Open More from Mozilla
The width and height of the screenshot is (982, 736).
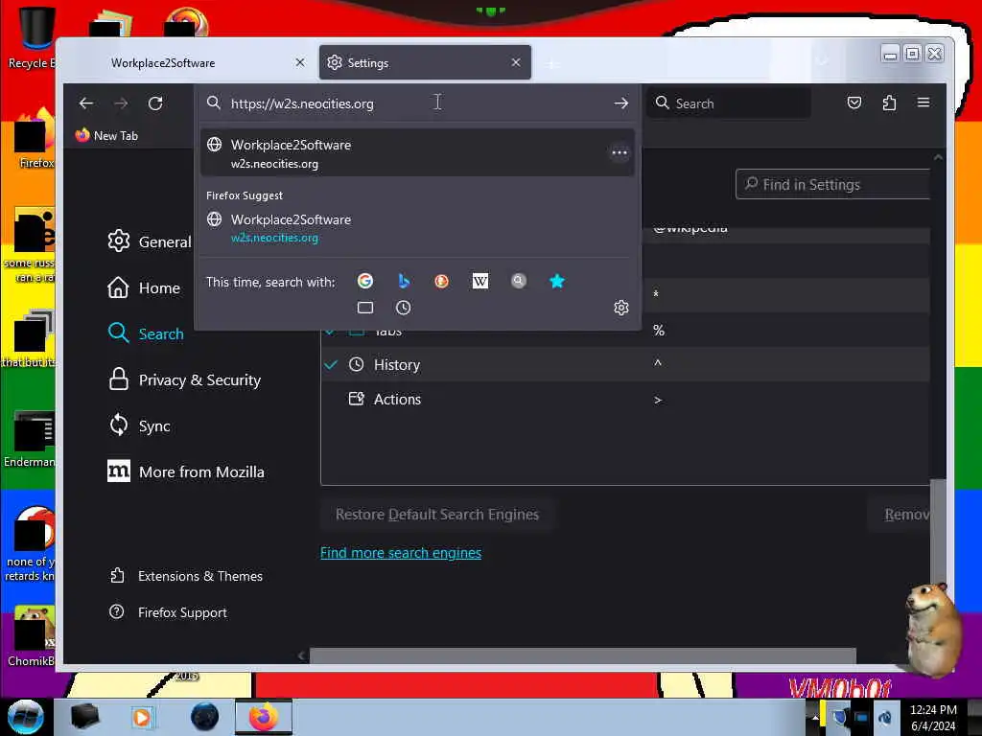[185, 471]
